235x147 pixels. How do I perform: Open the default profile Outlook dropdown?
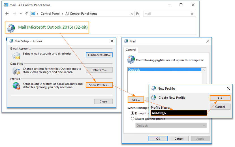171,125
